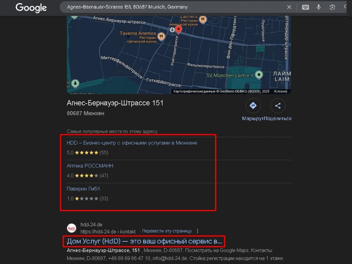
Task: Click the 80687 Мюнхен subtitle text
Action: [85, 113]
